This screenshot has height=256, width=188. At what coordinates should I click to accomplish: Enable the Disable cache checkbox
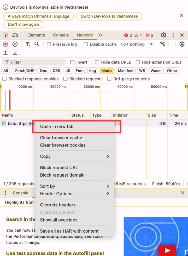click(86, 44)
